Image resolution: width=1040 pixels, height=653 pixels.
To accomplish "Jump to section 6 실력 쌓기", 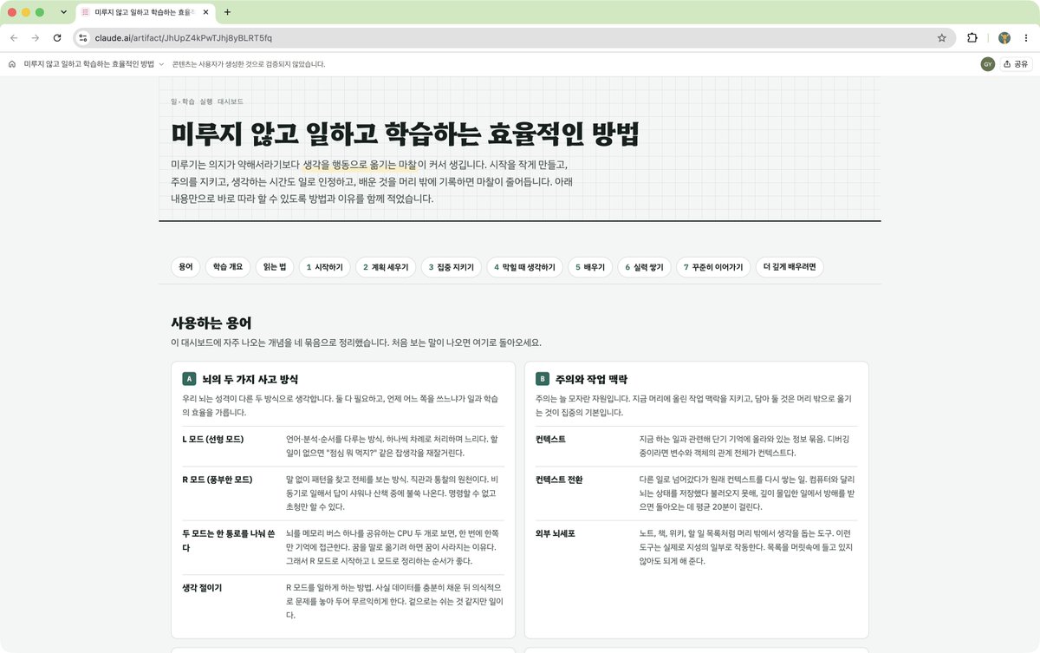I will pyautogui.click(x=644, y=267).
